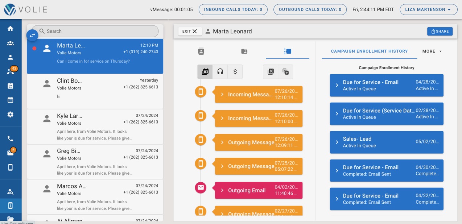This screenshot has height=224, width=462.
Task: Open the phone dialer icon in sidebar
Action: tap(11, 138)
